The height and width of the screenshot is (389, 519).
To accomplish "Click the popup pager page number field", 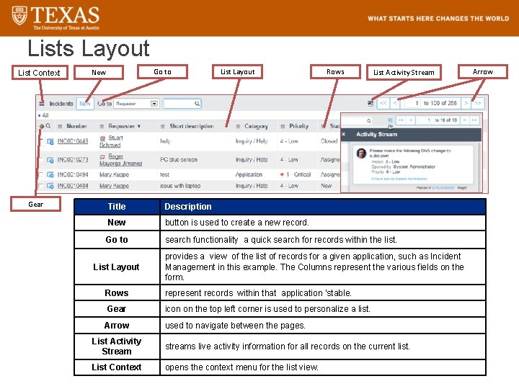I will point(425,120).
